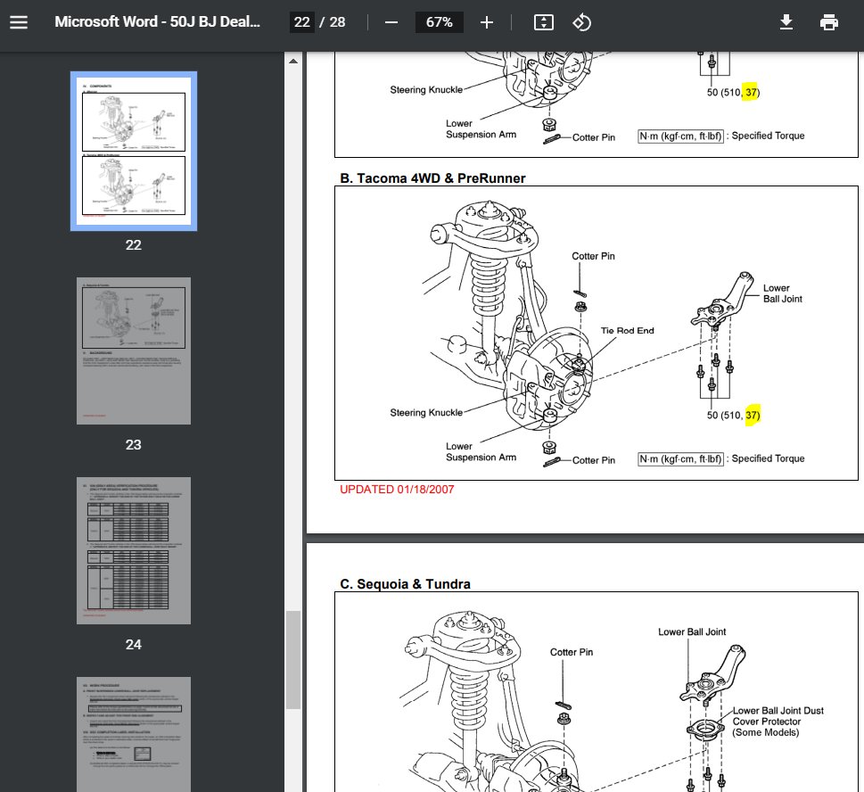864x792 pixels.
Task: Click the 'UPDATED 01/18/2007' red text
Action: 397,490
